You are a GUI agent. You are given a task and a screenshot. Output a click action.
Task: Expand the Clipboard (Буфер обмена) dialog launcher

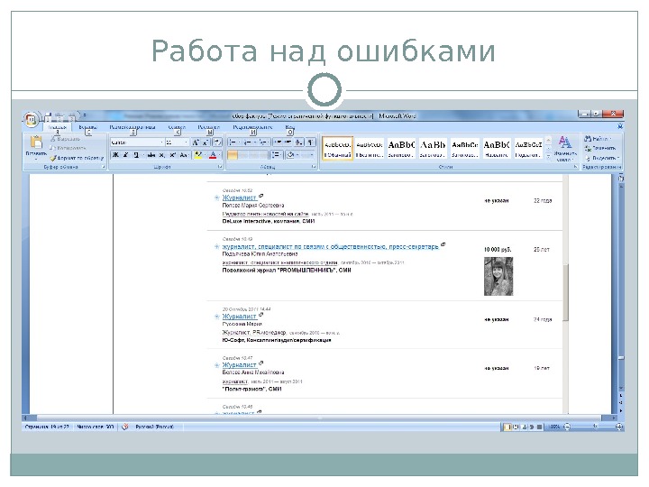click(x=104, y=167)
